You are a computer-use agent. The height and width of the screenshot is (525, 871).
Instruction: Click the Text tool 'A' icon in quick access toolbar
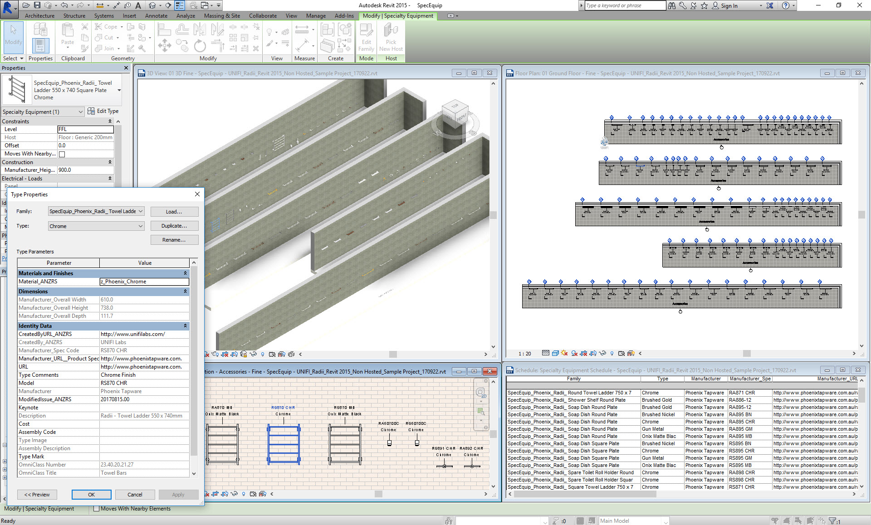pyautogui.click(x=138, y=5)
